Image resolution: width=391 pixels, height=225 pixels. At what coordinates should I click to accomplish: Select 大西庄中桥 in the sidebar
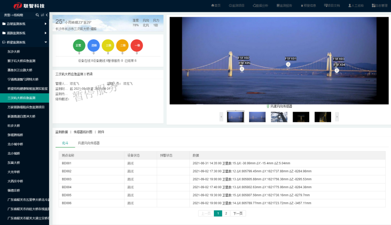[x=15, y=181]
